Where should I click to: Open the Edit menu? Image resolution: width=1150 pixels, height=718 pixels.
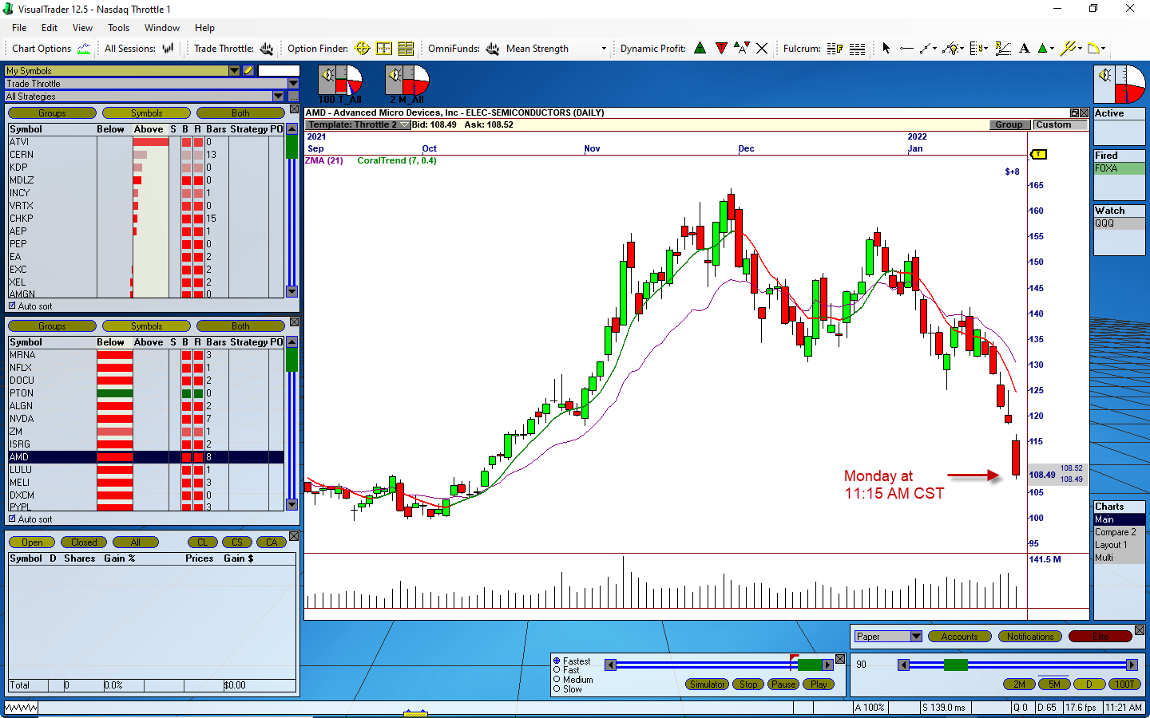click(x=50, y=27)
